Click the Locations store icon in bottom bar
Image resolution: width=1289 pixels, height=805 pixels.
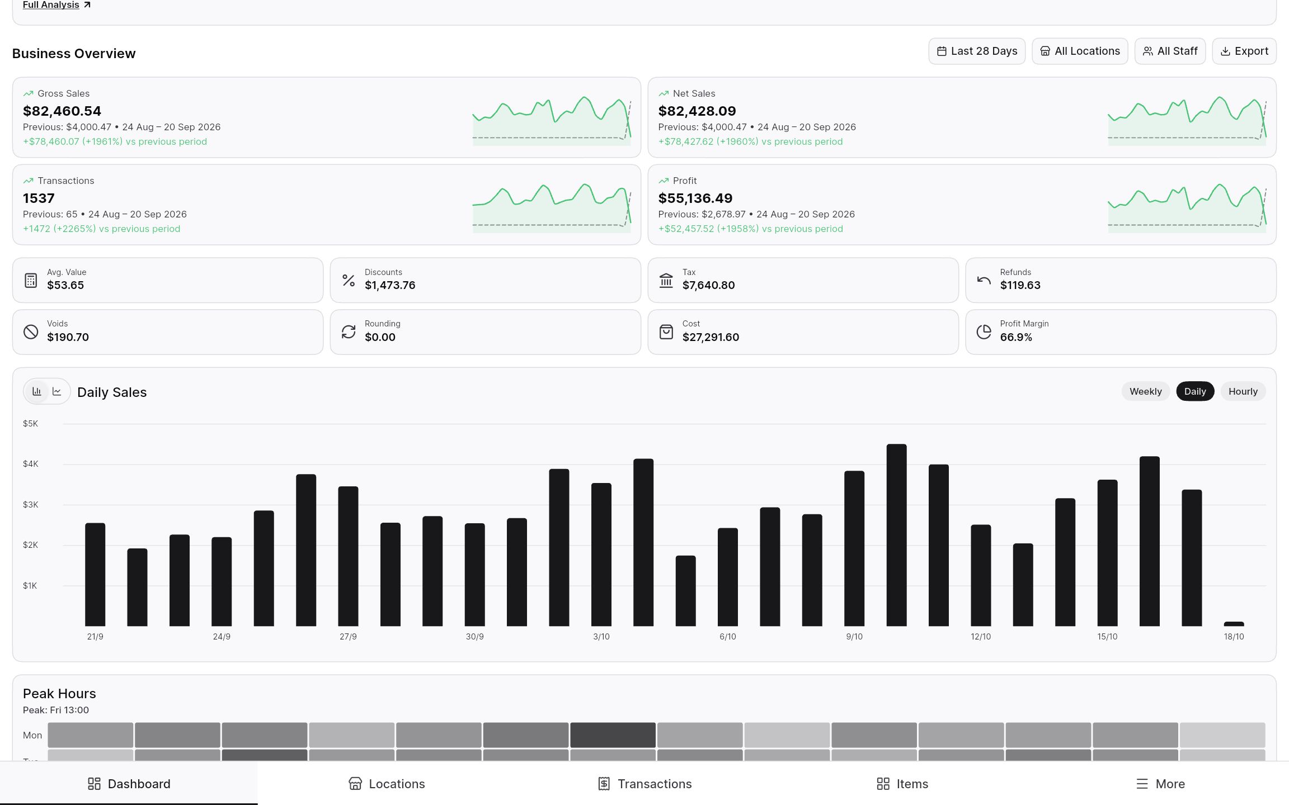(355, 784)
